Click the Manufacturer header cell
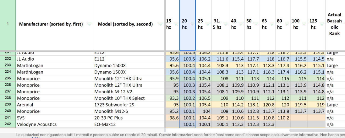The image size is (345, 138). (54, 25)
